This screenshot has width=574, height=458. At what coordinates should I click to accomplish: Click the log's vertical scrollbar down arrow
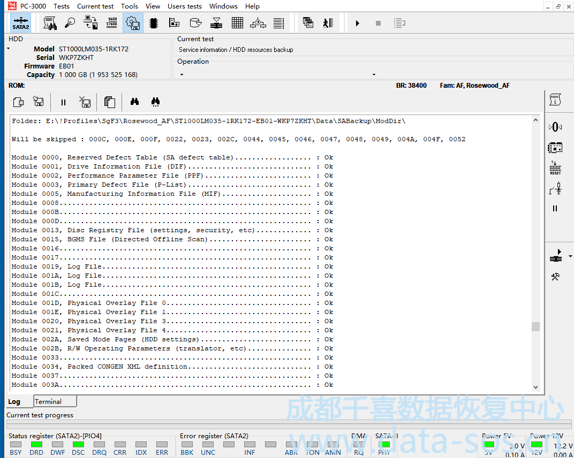(x=536, y=387)
